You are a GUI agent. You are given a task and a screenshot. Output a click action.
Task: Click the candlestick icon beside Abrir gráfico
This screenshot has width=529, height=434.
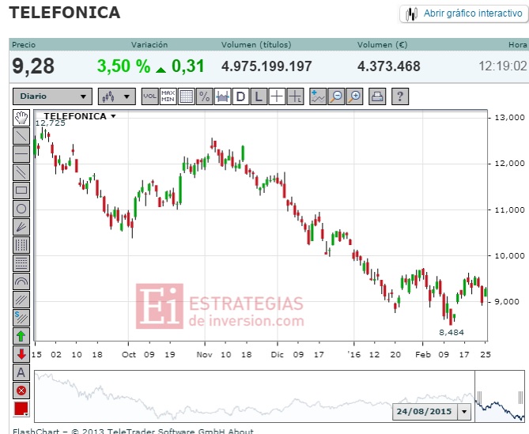(x=411, y=13)
